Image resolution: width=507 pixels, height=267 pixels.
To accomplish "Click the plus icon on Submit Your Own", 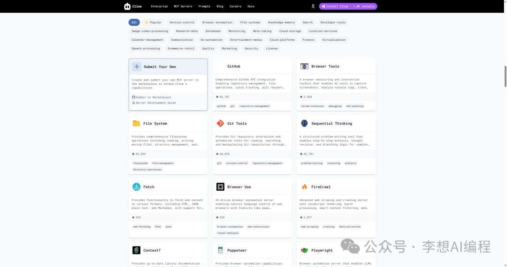I will point(137,67).
